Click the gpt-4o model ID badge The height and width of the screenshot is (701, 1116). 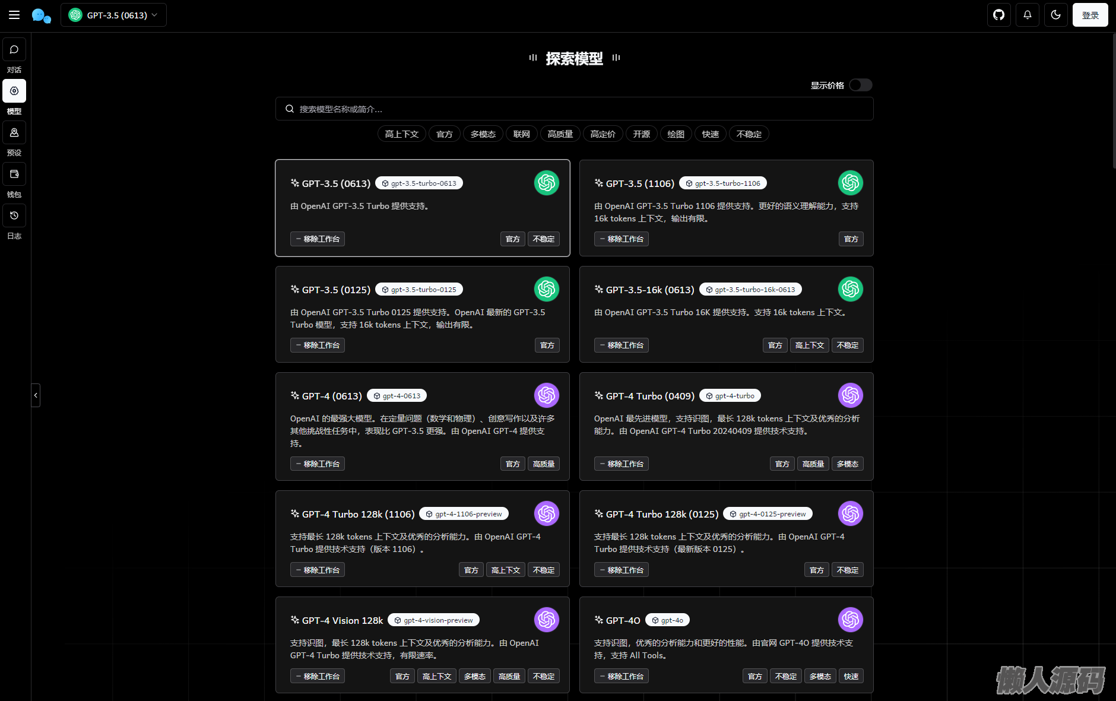tap(667, 620)
